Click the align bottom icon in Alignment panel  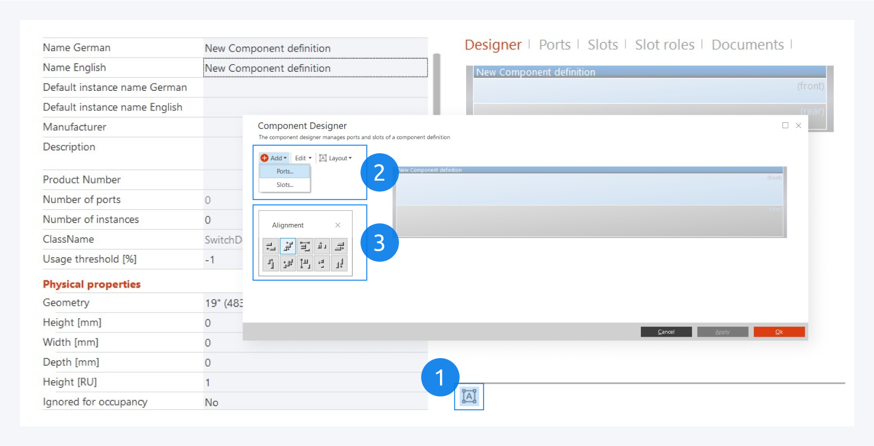339,264
